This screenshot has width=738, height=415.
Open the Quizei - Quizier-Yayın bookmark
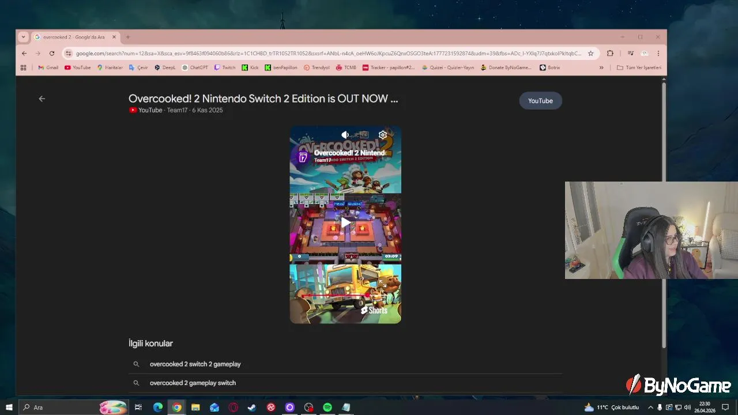click(x=448, y=67)
